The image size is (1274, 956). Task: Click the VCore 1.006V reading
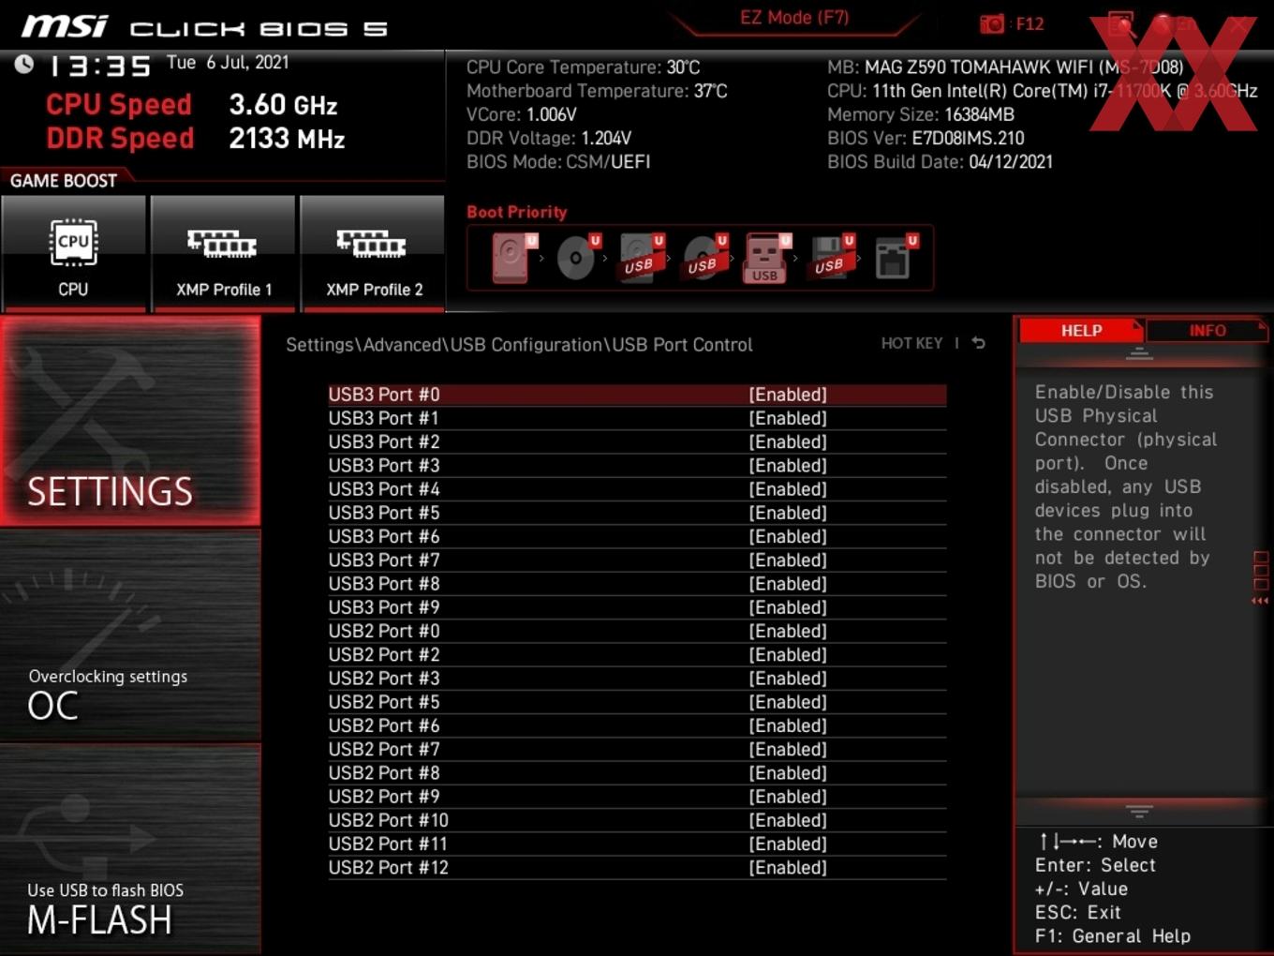(522, 114)
